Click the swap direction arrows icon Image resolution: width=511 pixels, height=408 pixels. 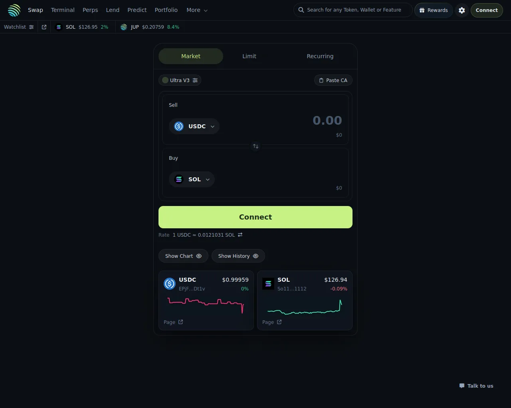tap(255, 146)
